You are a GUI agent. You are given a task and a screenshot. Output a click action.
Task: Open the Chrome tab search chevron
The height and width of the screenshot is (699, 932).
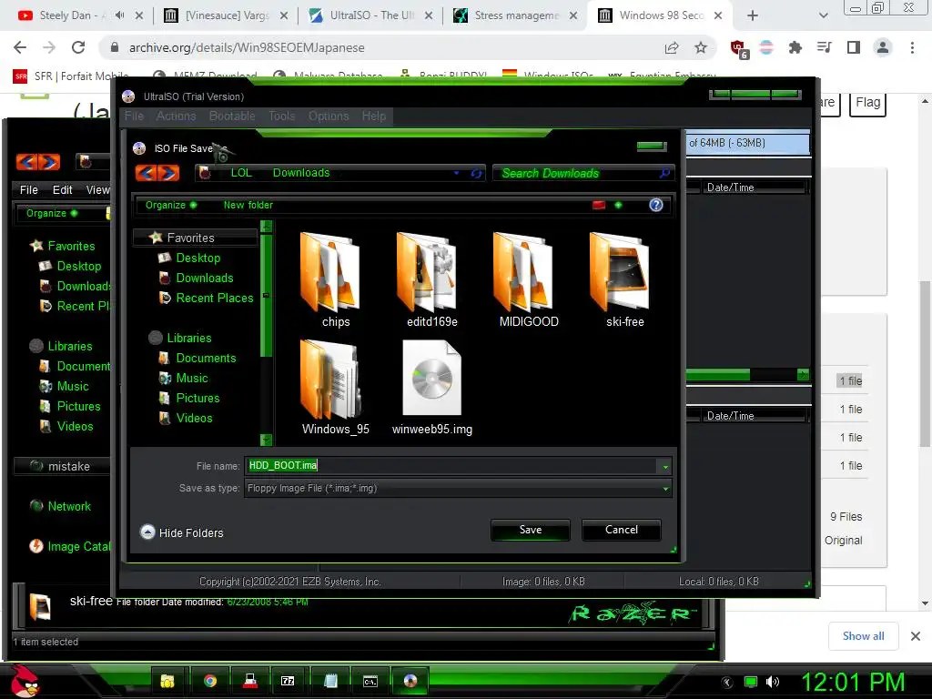(823, 15)
